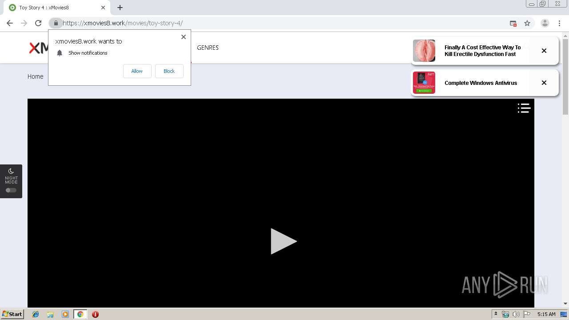Click the padlock site info icon
569x320 pixels.
(x=56, y=23)
